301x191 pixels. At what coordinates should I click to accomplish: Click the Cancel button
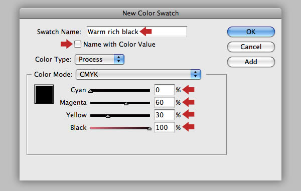click(x=251, y=47)
